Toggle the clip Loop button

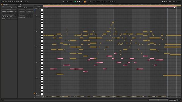(x=9, y=10)
